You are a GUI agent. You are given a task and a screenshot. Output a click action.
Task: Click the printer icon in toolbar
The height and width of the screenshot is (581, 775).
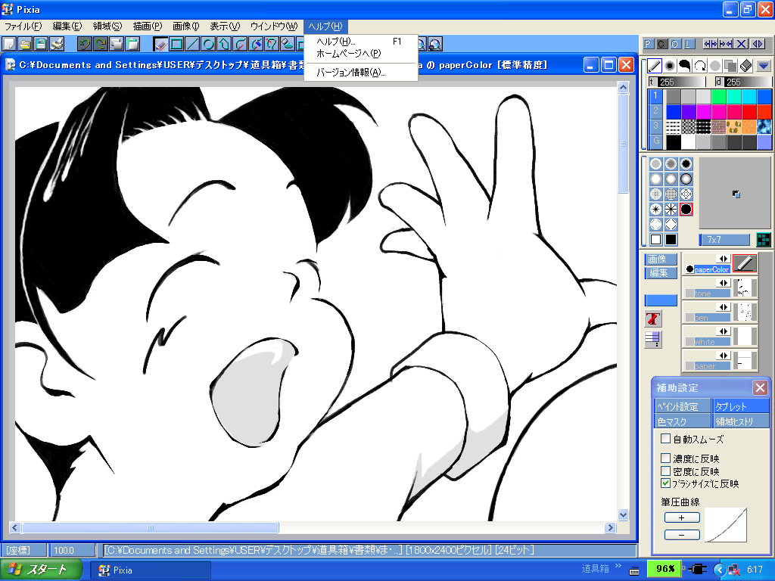point(56,44)
